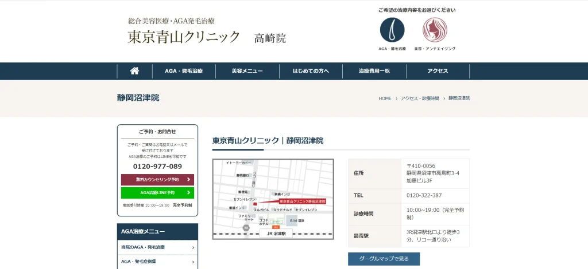Click the phone number 0120-977-089
This screenshot has width=588, height=269.
[157, 166]
